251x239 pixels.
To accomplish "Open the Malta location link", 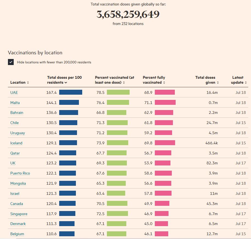I will (15, 103).
